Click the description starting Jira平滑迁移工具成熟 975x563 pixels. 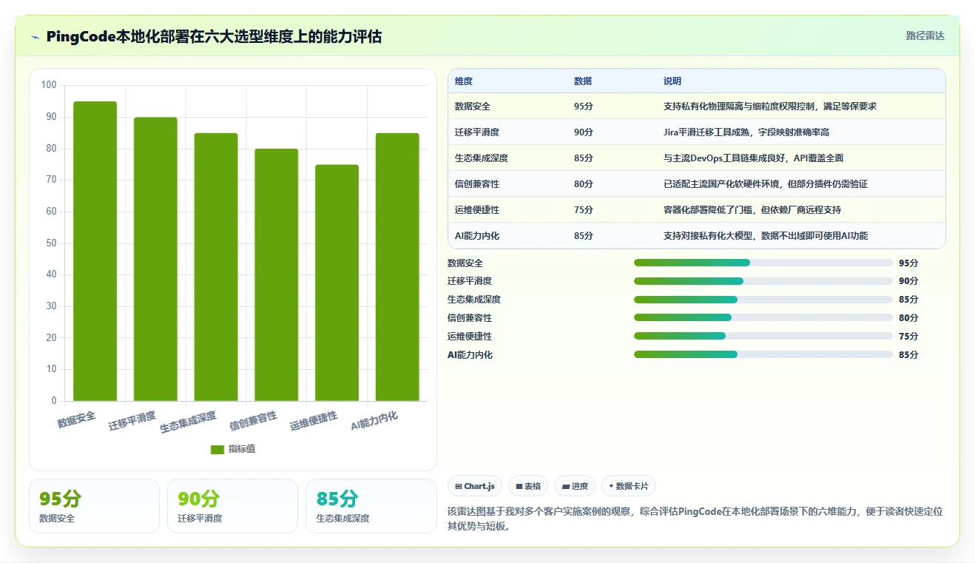click(746, 132)
